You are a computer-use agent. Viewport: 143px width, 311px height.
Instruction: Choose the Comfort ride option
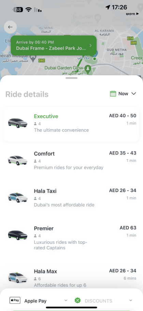(x=72, y=160)
